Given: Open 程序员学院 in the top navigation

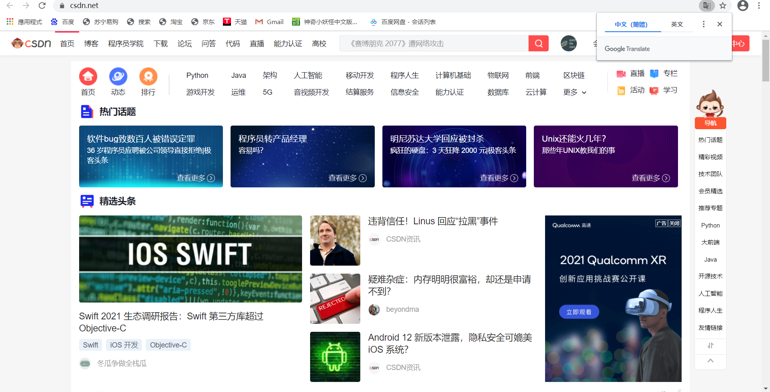Looking at the screenshot, I should click(x=126, y=44).
